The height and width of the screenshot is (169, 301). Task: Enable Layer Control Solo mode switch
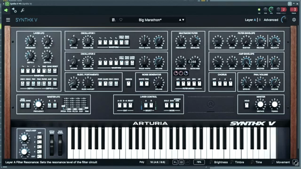[166, 105]
